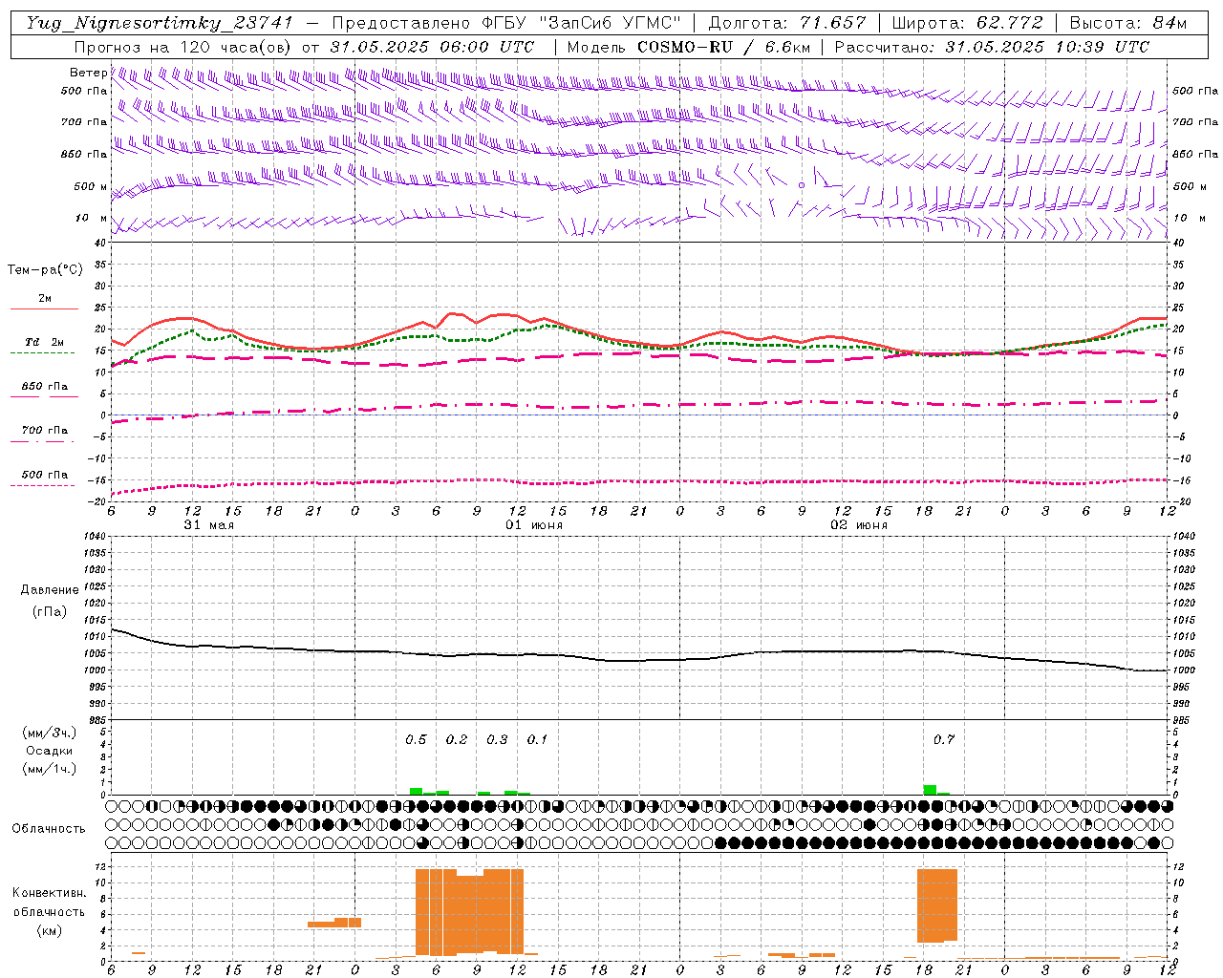The width and height of the screenshot is (1223, 978).
Task: Click the Рассчитано: 31.05.2025 10:39 UTC timestamp
Action: (992, 47)
